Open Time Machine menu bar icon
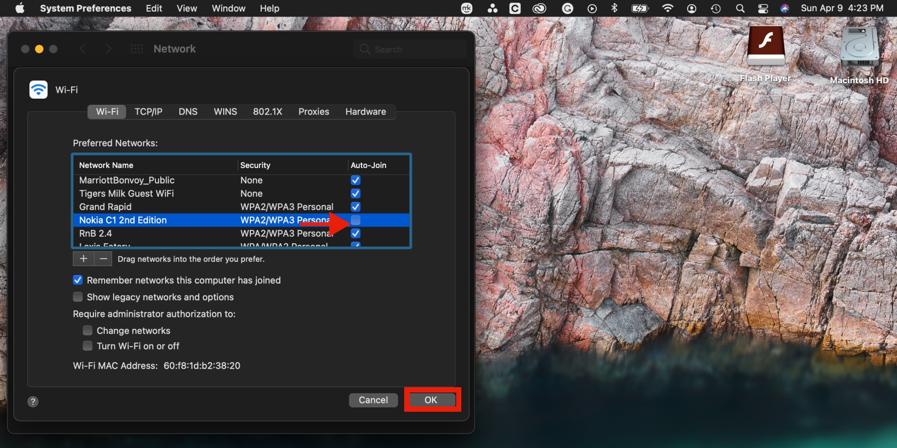Viewport: 897px width, 448px height. [x=715, y=9]
